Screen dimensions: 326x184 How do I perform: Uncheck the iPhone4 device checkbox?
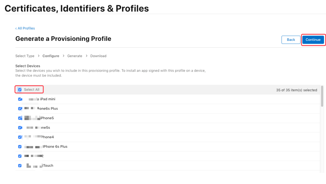point(20,137)
